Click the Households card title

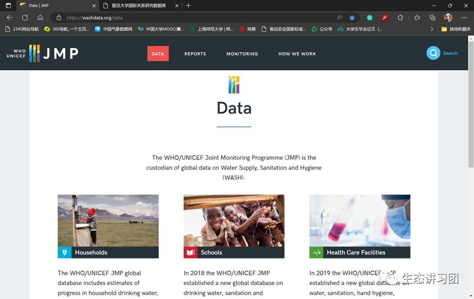click(x=91, y=252)
